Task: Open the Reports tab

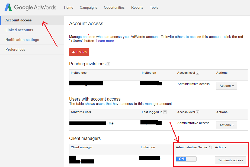Action: [137, 8]
